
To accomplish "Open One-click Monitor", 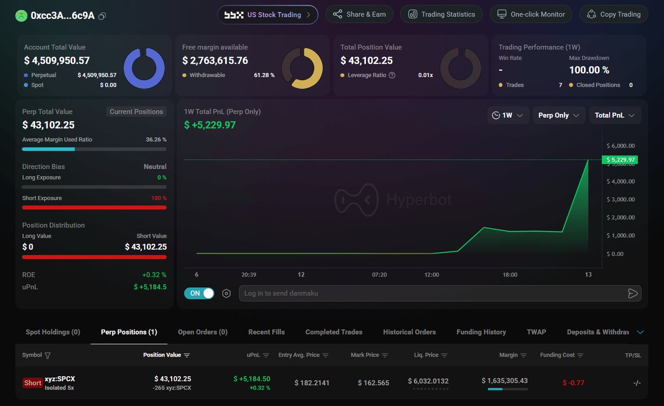I will 531,14.
